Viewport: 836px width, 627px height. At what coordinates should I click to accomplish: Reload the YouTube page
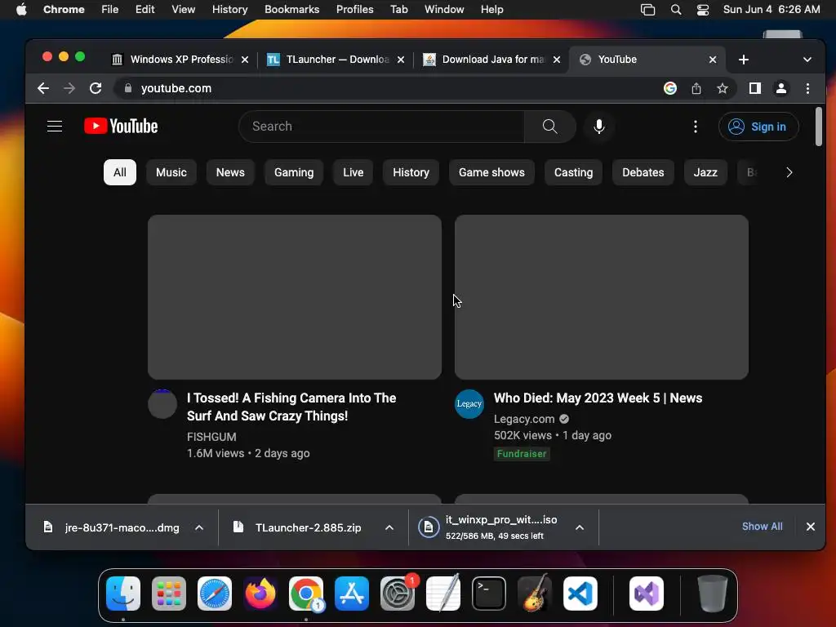click(x=96, y=88)
